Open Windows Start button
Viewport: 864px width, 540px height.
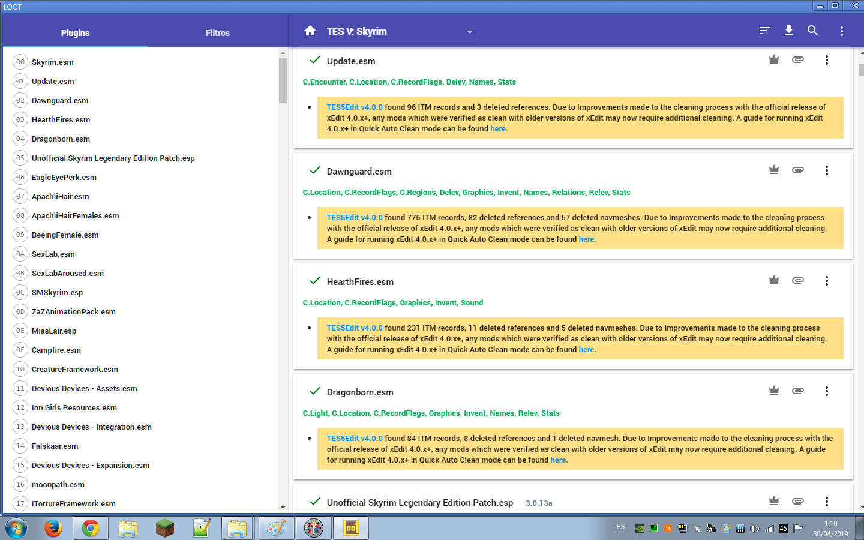point(16,529)
